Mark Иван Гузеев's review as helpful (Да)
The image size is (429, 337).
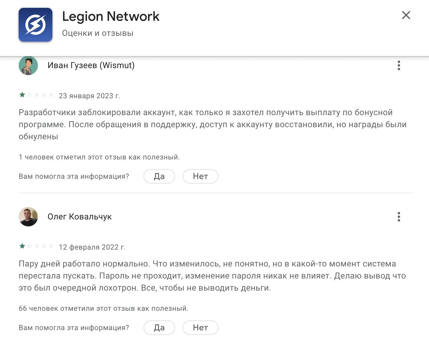(x=159, y=176)
